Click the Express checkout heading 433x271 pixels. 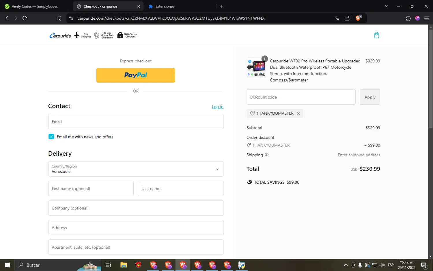[x=136, y=61]
